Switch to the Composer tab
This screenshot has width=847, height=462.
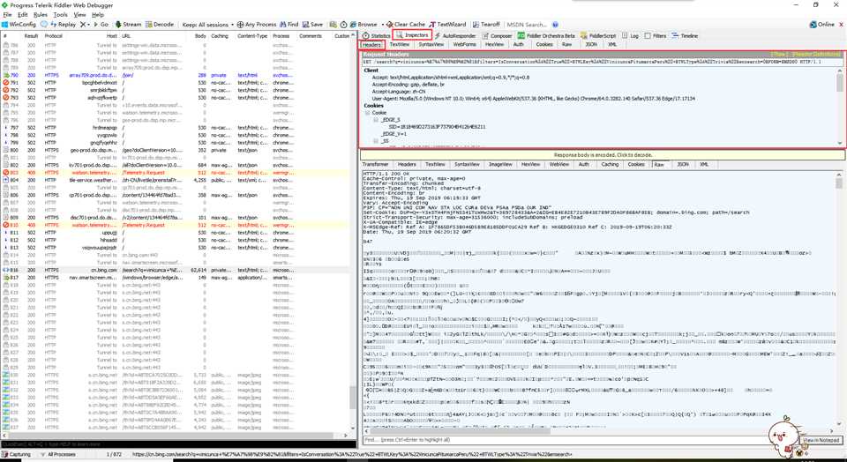click(497, 35)
